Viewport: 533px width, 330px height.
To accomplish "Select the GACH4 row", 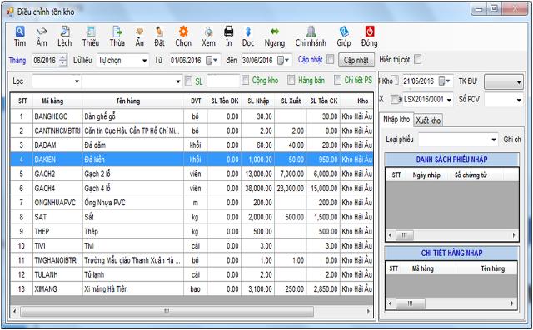I will pyautogui.click(x=192, y=188).
